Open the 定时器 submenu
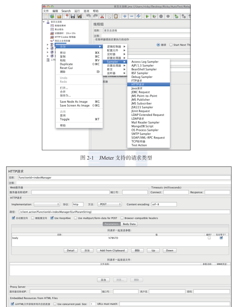This screenshot has width=240, height=307. (115, 54)
